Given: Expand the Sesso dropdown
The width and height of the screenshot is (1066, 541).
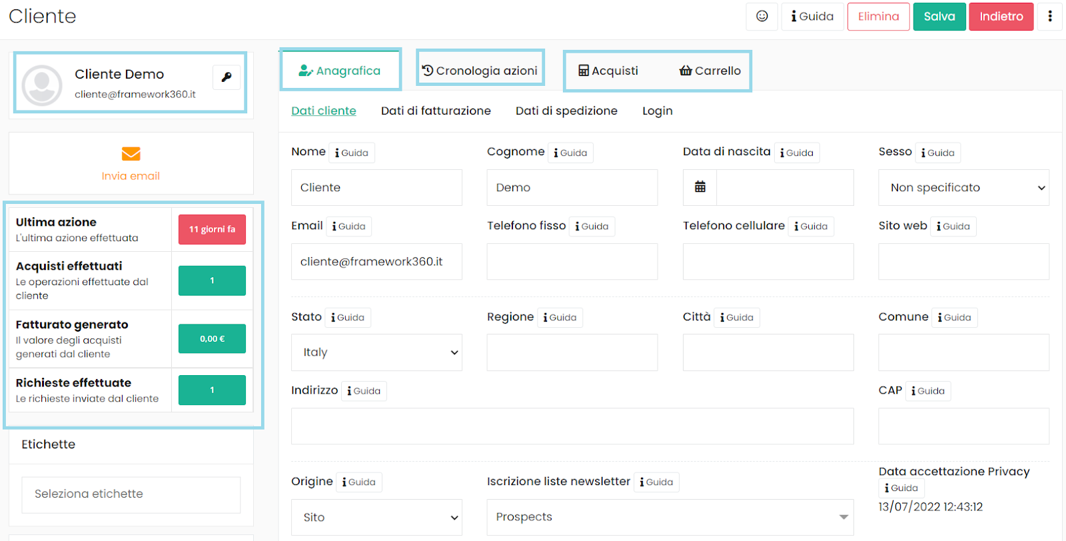Looking at the screenshot, I should click(x=963, y=188).
